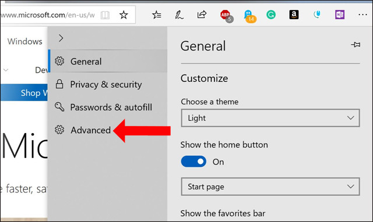Open Adblock Plus extension icon
The height and width of the screenshot is (222, 373).
coord(227,16)
